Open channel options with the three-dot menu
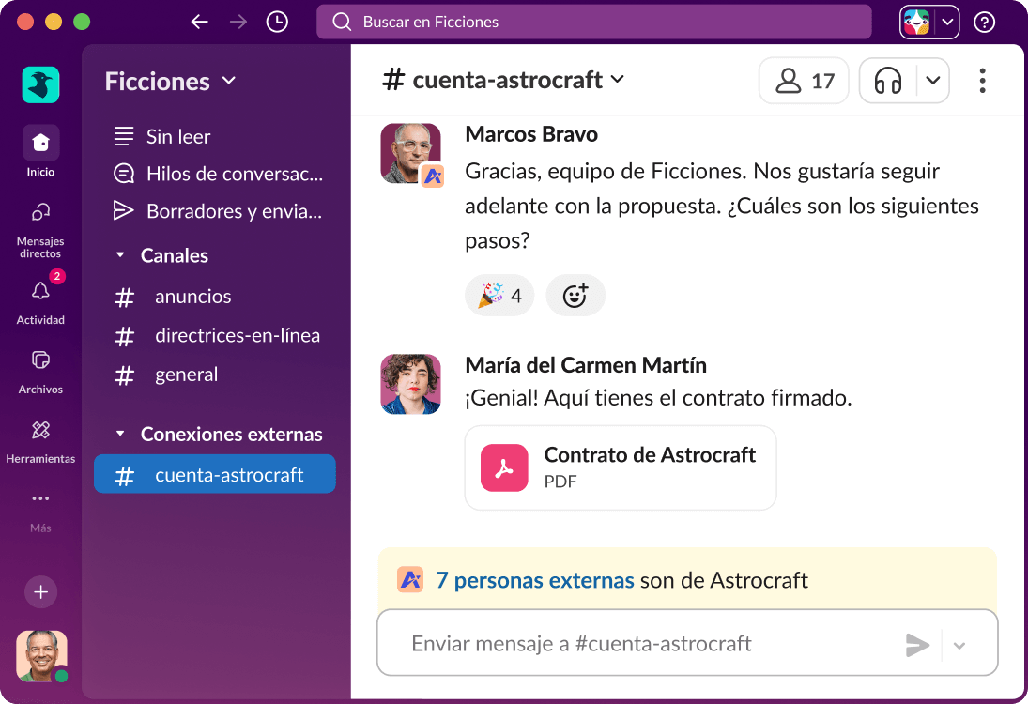 (982, 81)
